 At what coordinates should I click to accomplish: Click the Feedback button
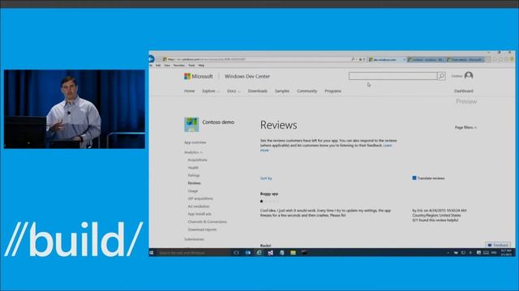point(498,245)
